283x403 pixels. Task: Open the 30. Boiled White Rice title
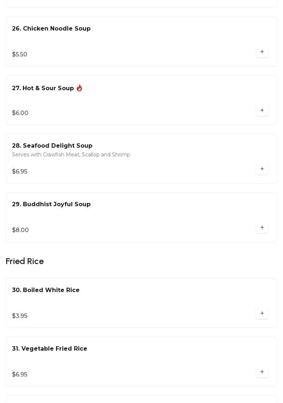click(46, 290)
